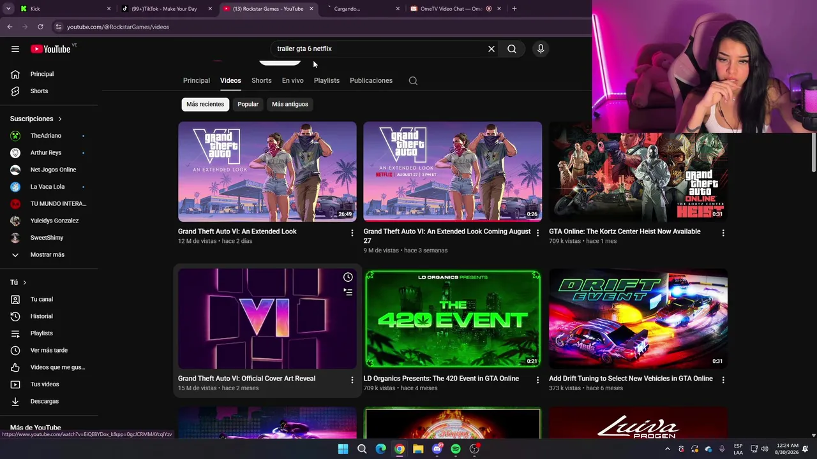The image size is (817, 459).
Task: Reload the YouTube page
Action: tap(40, 27)
